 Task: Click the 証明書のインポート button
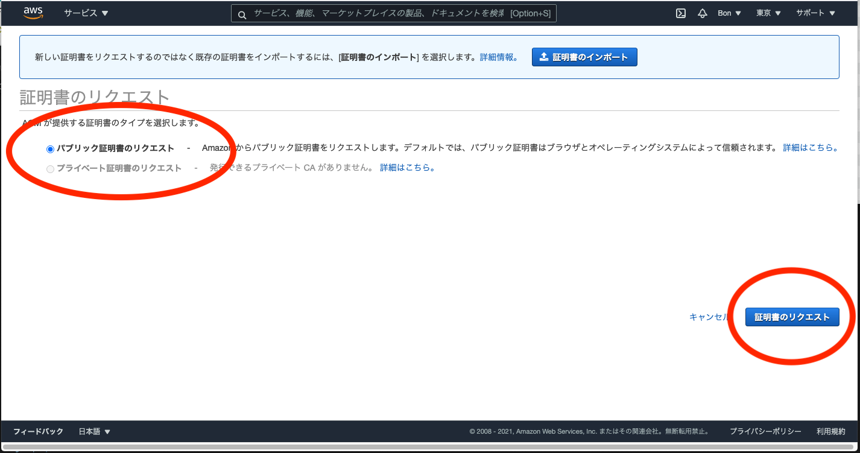(x=584, y=57)
